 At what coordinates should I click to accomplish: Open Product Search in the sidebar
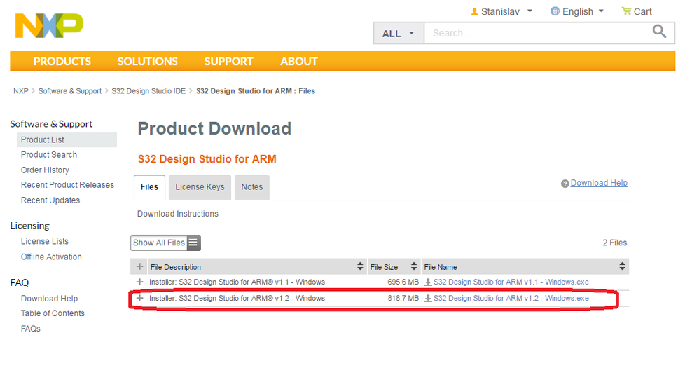pos(49,154)
